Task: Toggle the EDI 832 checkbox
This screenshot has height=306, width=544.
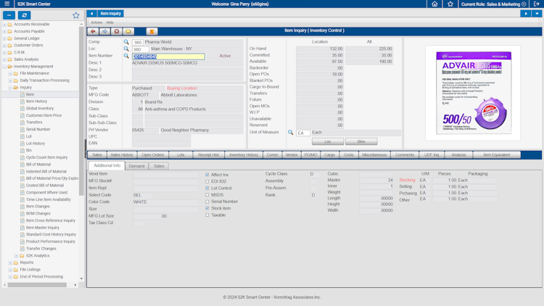Action: (207, 181)
